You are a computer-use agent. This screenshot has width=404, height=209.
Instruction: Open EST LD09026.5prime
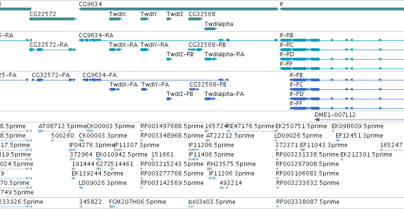(276, 140)
